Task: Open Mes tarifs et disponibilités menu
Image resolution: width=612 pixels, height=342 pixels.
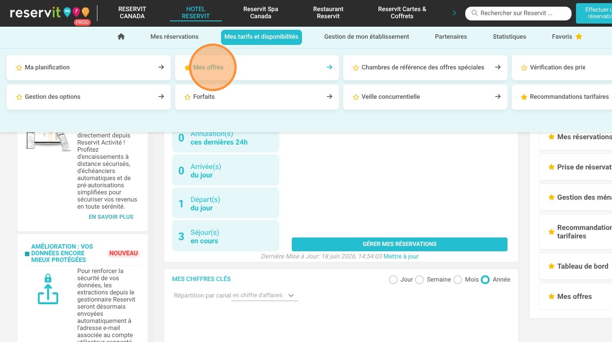Action: point(262,37)
